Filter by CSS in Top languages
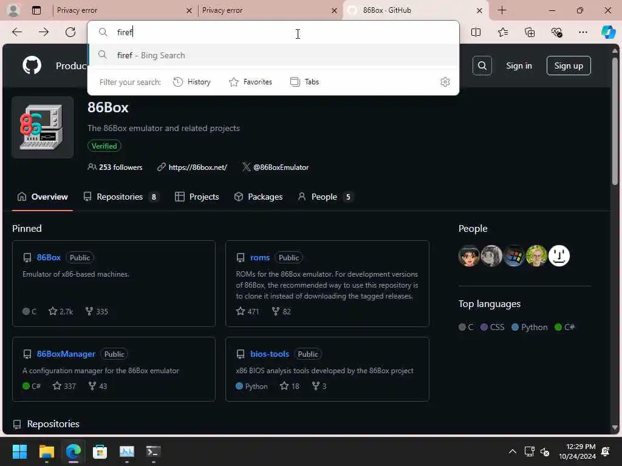This screenshot has width=622, height=466. pos(492,327)
